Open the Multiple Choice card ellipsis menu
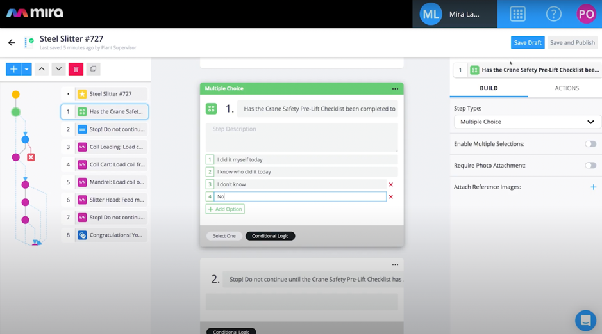602x334 pixels. click(x=395, y=88)
